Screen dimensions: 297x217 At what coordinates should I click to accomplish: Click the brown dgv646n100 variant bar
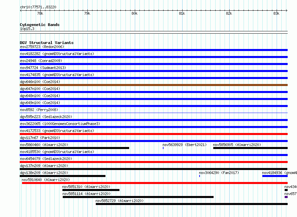click(154, 85)
